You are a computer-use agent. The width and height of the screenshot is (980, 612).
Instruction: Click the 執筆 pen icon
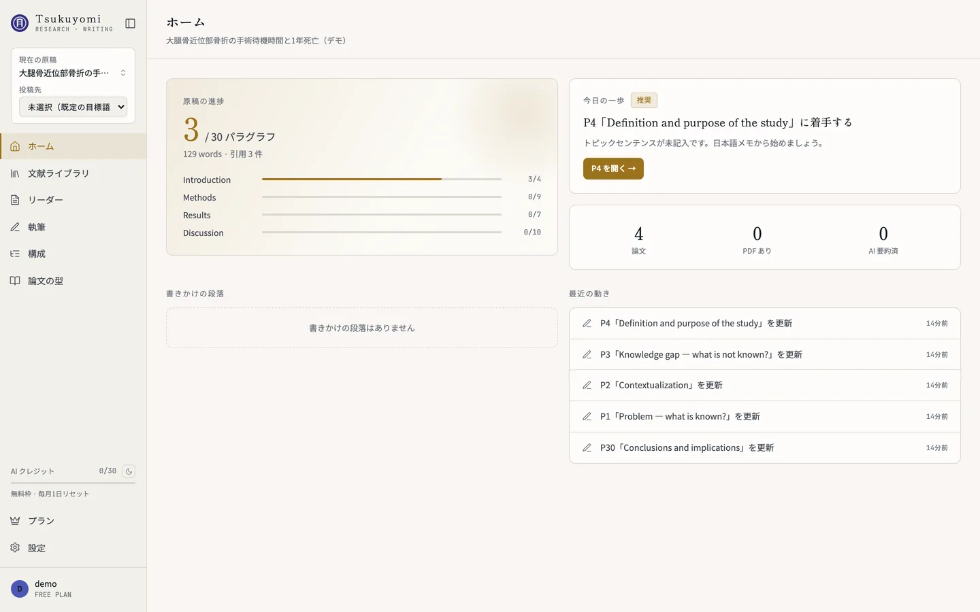(15, 227)
